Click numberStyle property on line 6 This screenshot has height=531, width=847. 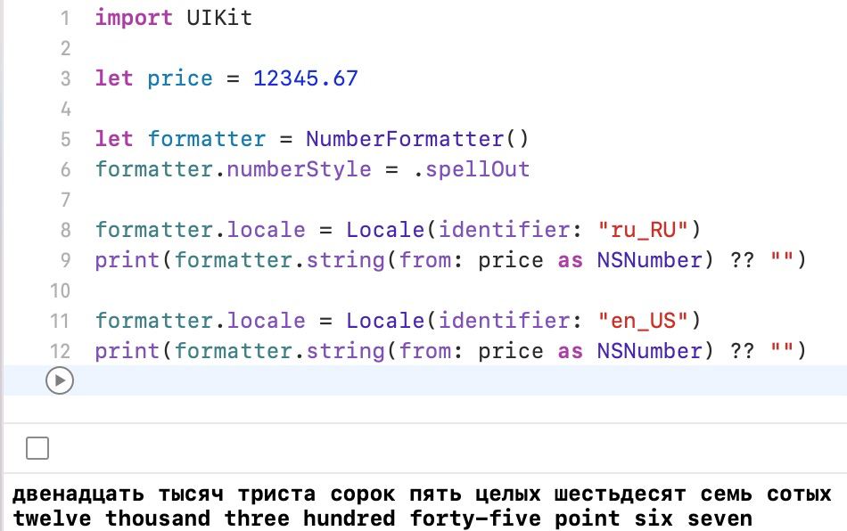coord(300,169)
